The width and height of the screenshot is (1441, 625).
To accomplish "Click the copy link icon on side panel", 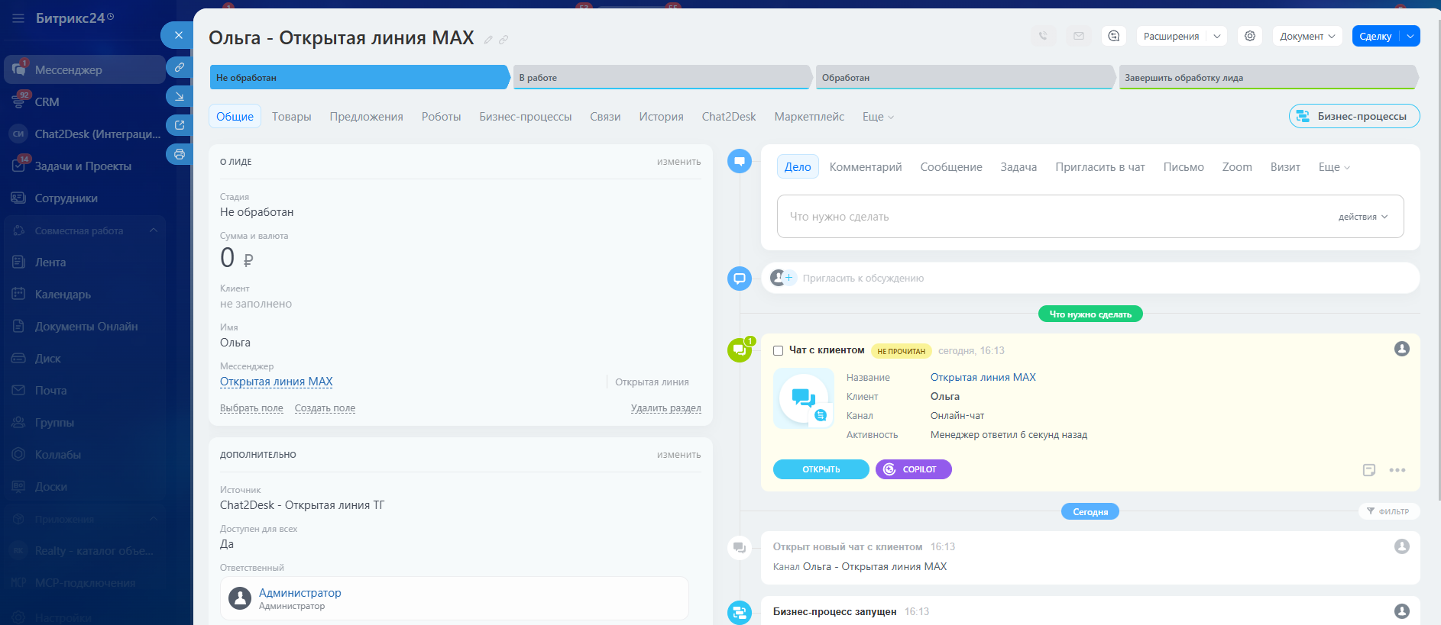I will (179, 67).
